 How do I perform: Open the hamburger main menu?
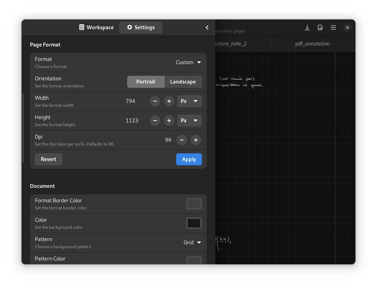[333, 27]
